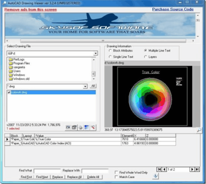This screenshot has height=184, width=206.
Task: Click element ID cell 7610
Action: point(127,139)
